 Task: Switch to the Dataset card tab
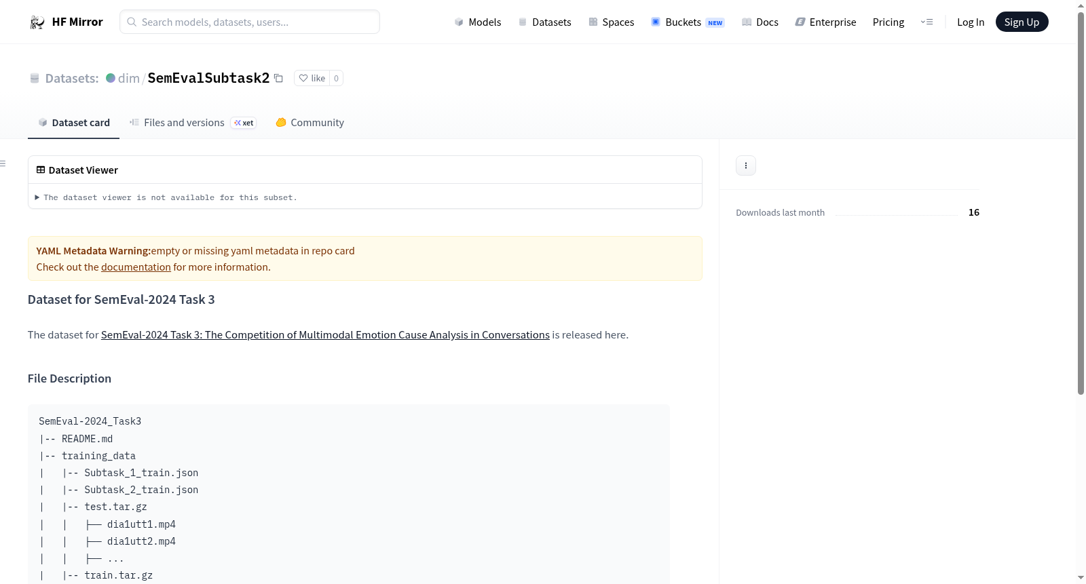(x=73, y=123)
